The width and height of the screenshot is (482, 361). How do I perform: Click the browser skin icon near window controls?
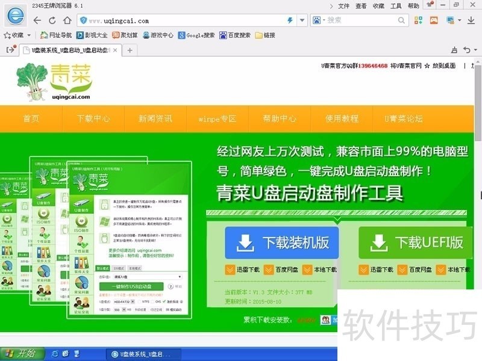coord(430,4)
